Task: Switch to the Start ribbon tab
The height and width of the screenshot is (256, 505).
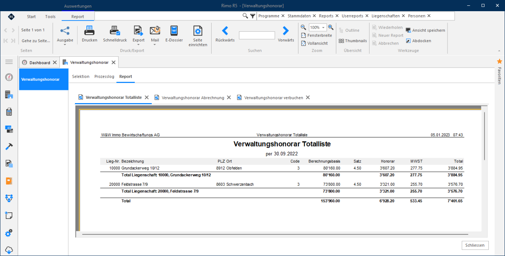Action: coord(31,17)
